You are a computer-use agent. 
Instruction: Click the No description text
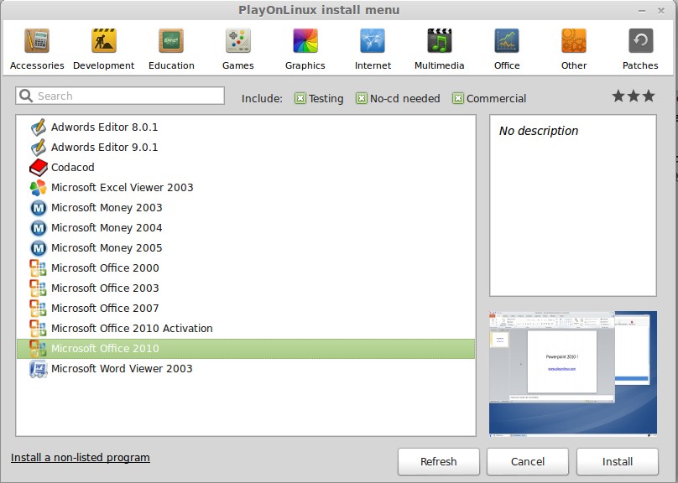pos(539,131)
